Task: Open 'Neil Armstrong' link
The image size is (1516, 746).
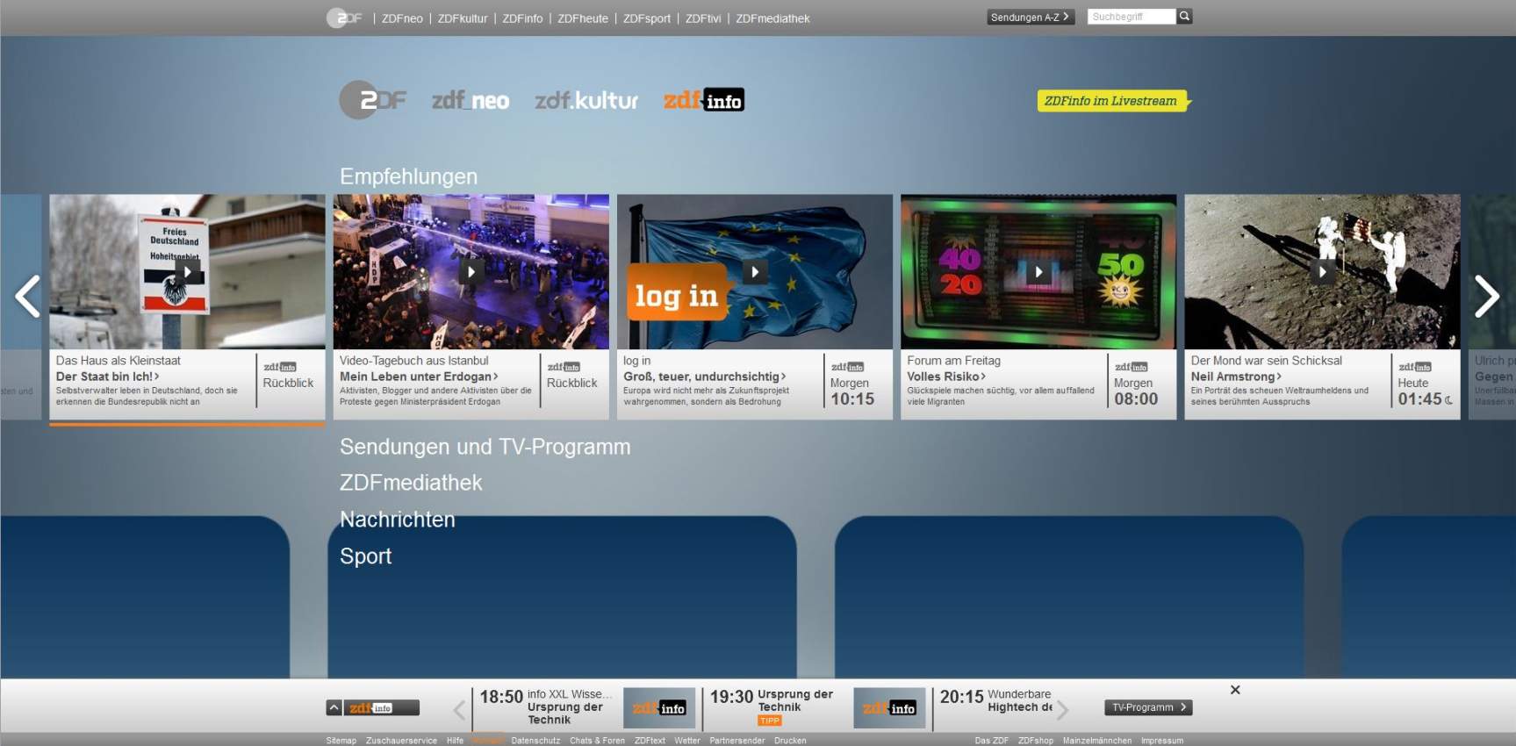Action: tap(1236, 377)
